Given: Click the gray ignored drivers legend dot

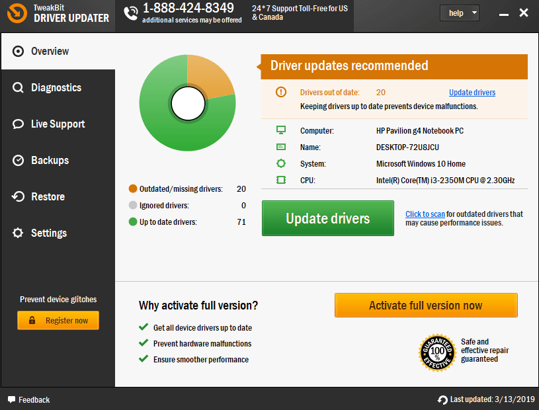Looking at the screenshot, I should [133, 205].
